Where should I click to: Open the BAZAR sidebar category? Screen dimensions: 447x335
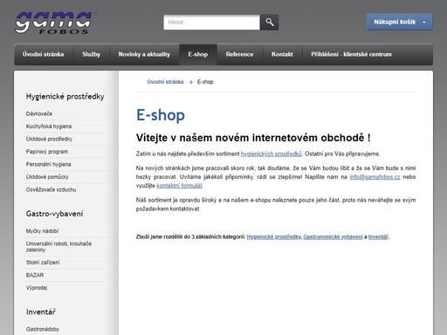(35, 275)
